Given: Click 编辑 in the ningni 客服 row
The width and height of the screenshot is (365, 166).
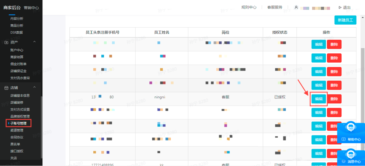Looking at the screenshot, I should pyautogui.click(x=318, y=99).
